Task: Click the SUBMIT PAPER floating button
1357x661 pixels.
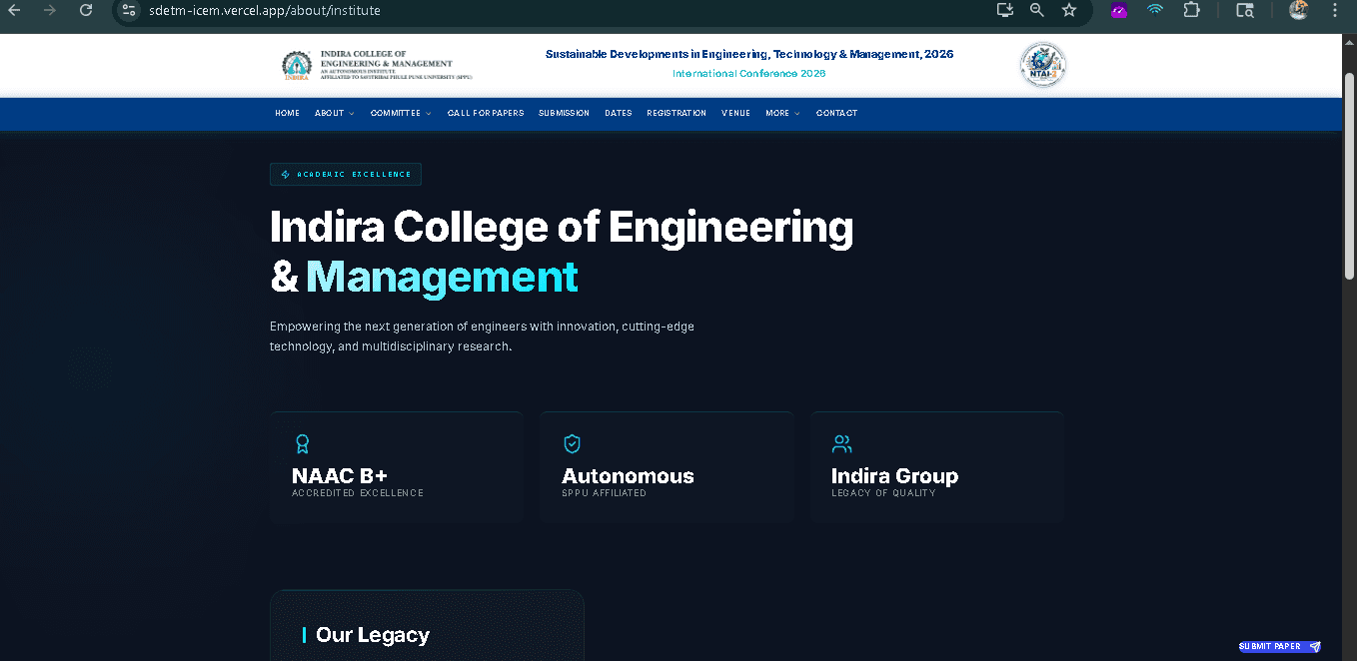Action: (1280, 646)
